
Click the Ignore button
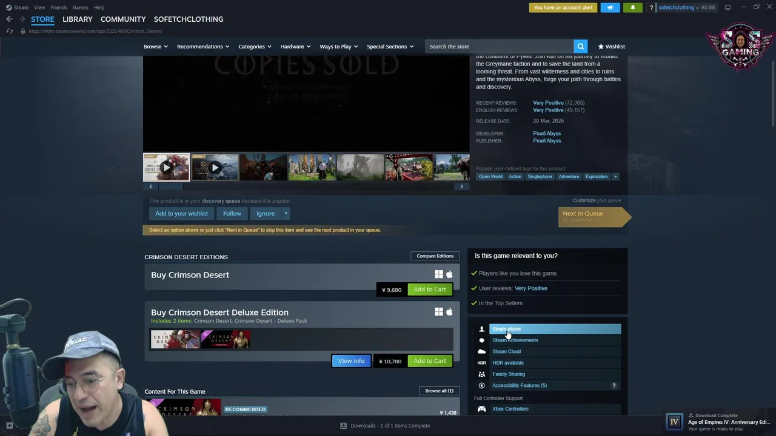(266, 213)
